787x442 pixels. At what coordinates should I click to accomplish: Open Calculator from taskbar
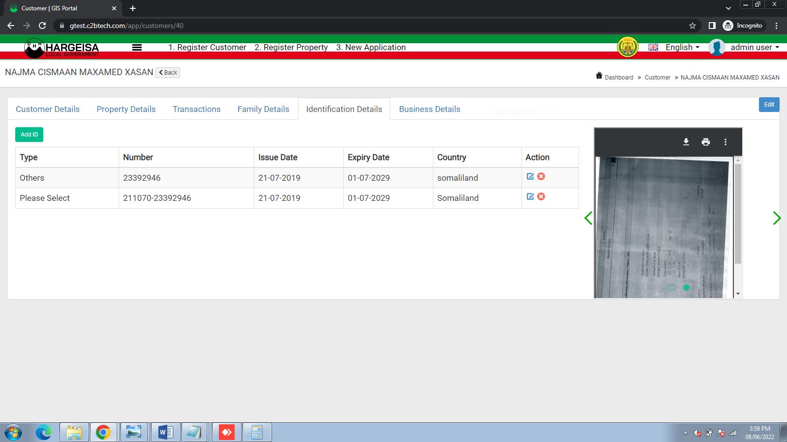(257, 433)
